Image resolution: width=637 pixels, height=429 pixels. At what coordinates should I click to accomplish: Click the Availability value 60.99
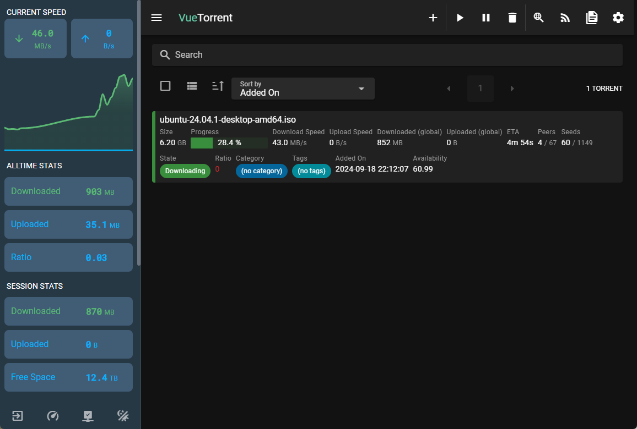(x=423, y=169)
